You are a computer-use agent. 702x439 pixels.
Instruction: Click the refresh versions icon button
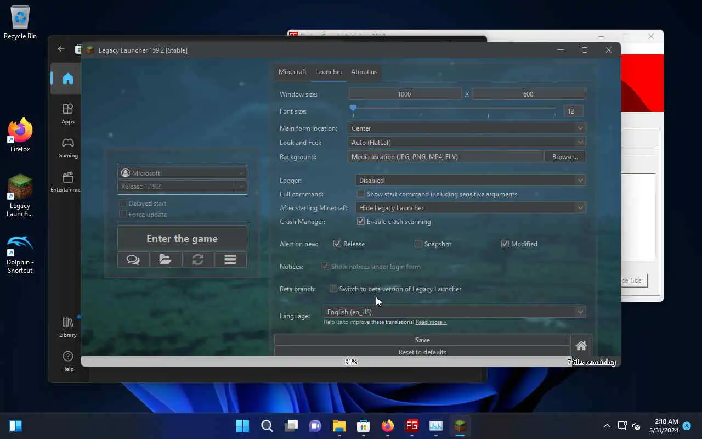pos(198,260)
